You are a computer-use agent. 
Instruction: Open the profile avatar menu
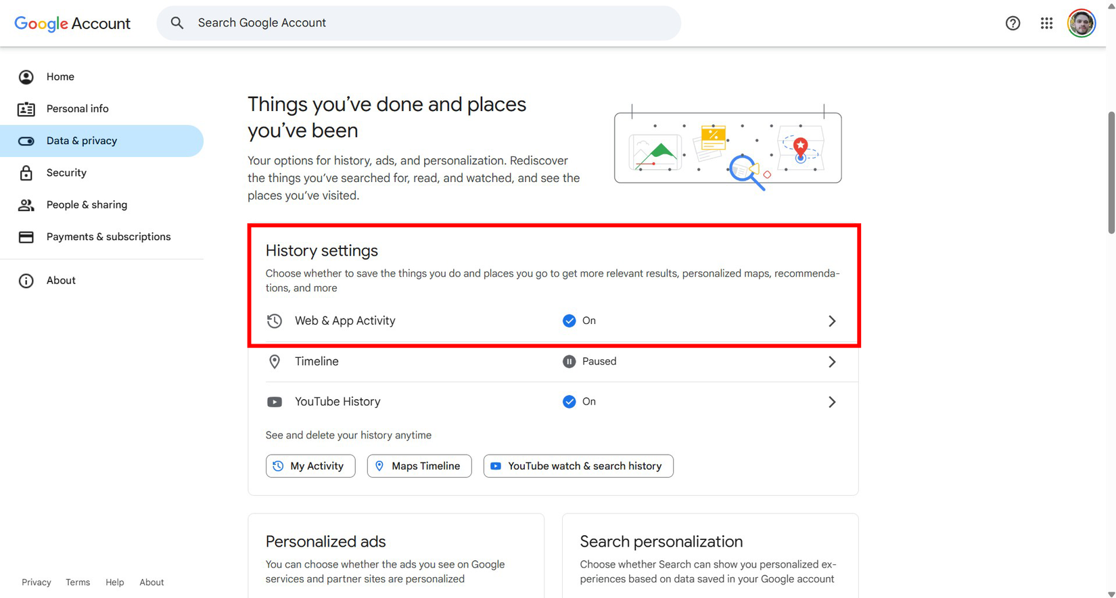[1082, 23]
